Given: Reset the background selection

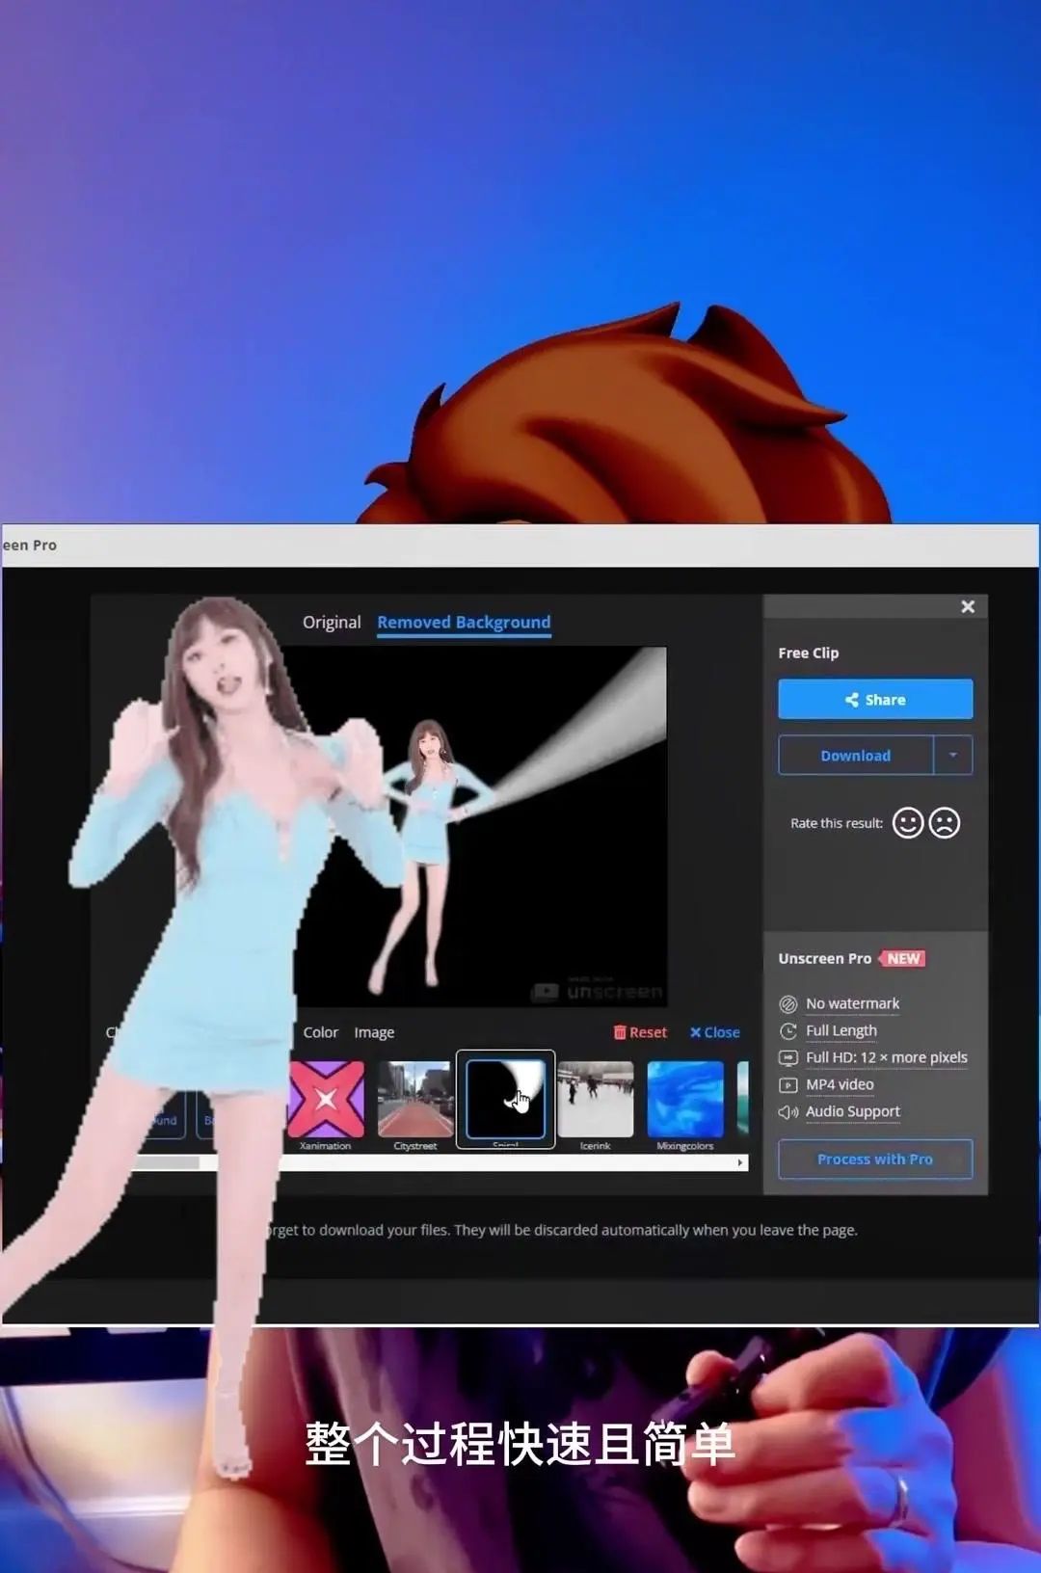Looking at the screenshot, I should (x=640, y=1032).
